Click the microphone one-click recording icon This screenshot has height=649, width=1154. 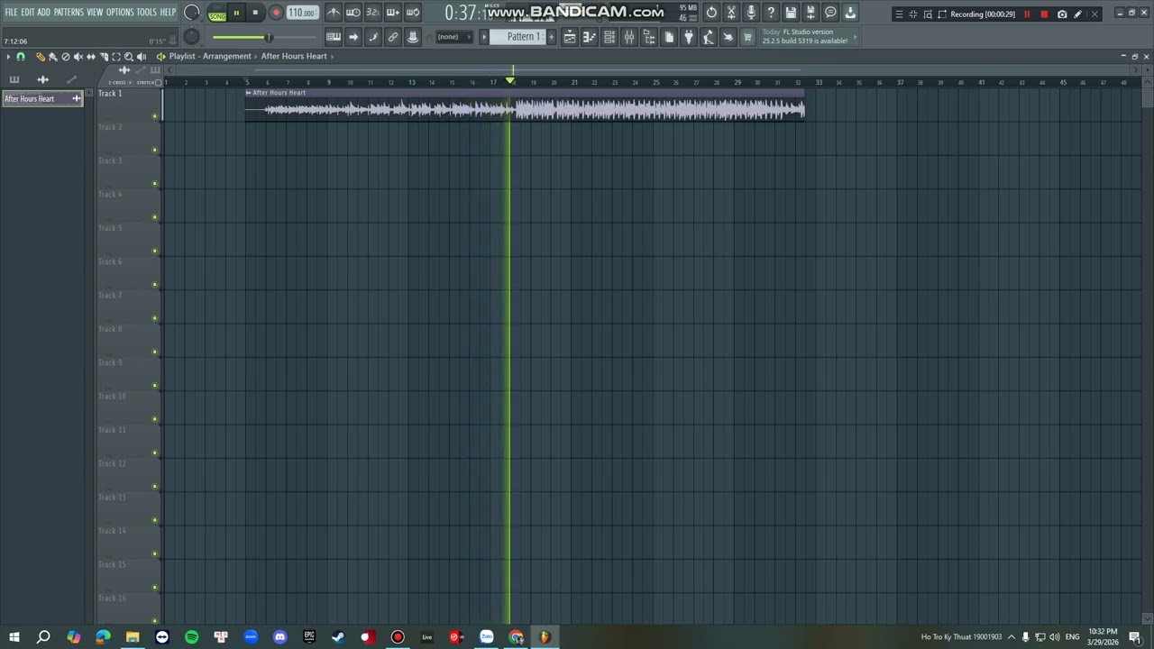[751, 13]
